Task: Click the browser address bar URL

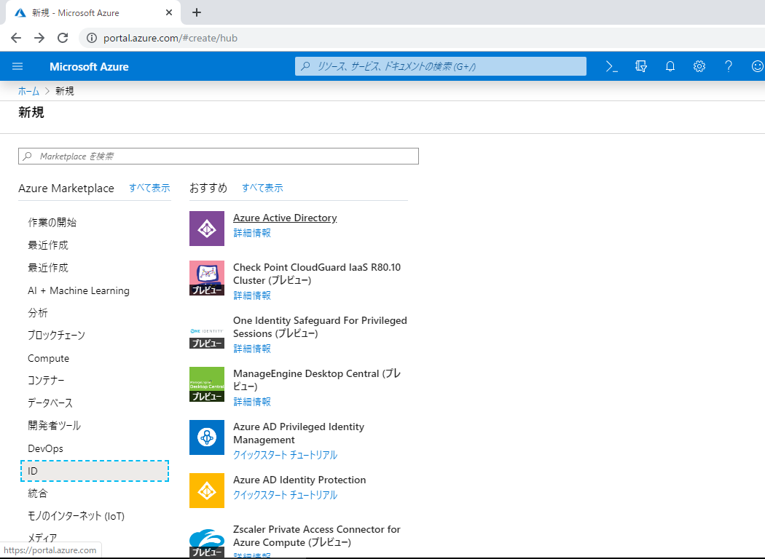Action: [170, 38]
